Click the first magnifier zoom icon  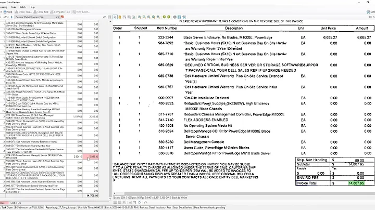(x=140, y=17)
